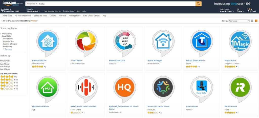Open the Home Assistant skill icon
259x118 pixels.
pos(48,43)
